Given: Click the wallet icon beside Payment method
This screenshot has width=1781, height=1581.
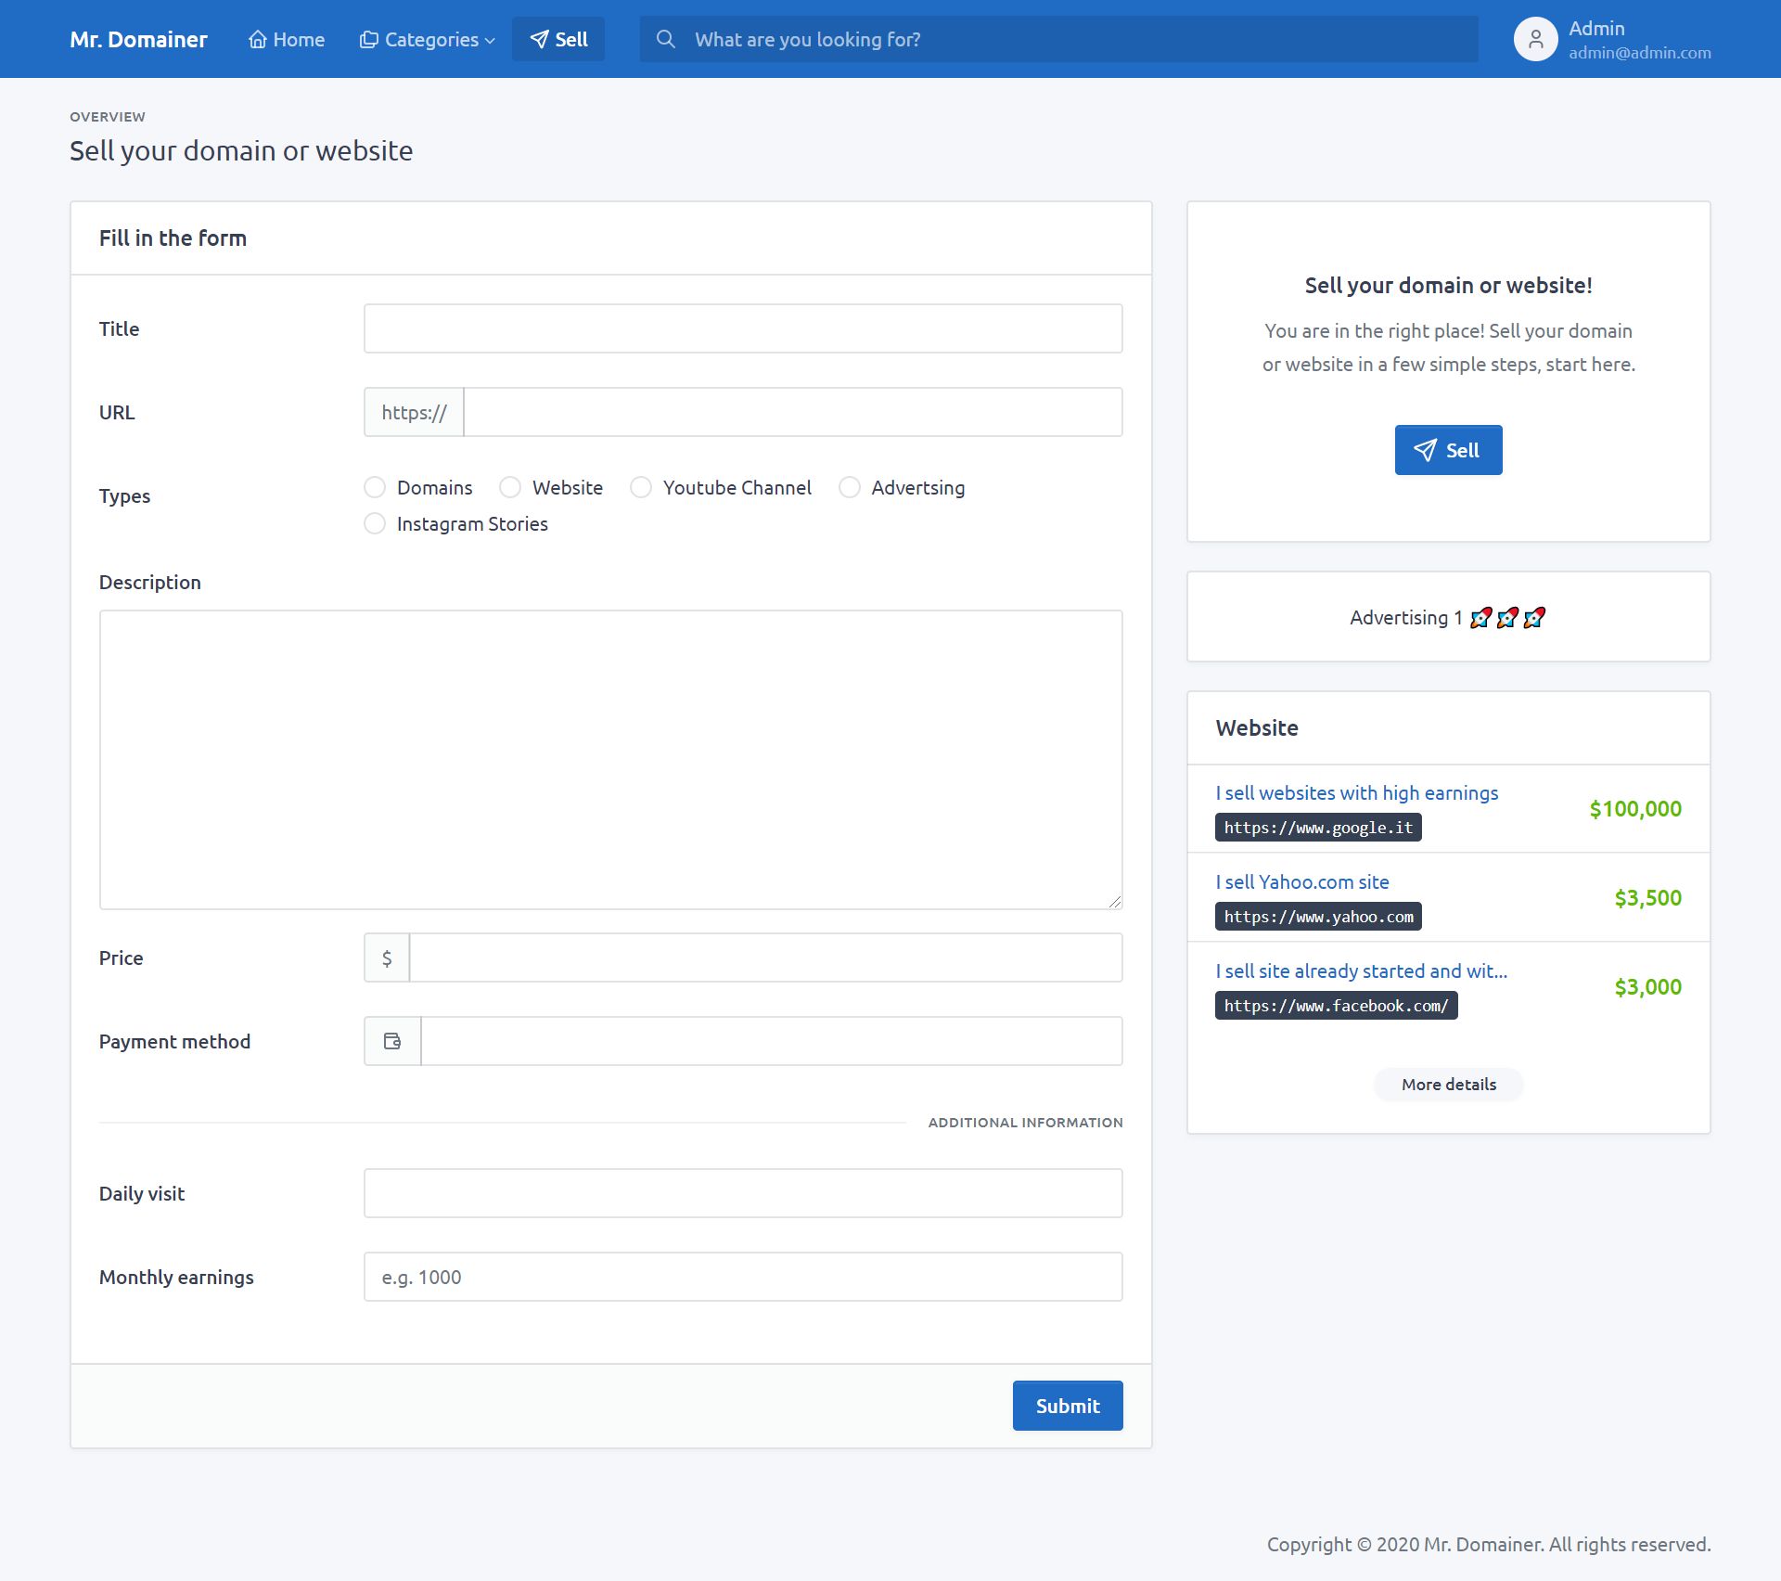Looking at the screenshot, I should click(392, 1041).
